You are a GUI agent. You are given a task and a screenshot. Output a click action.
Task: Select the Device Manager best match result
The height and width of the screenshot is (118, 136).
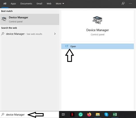(x=30, y=19)
